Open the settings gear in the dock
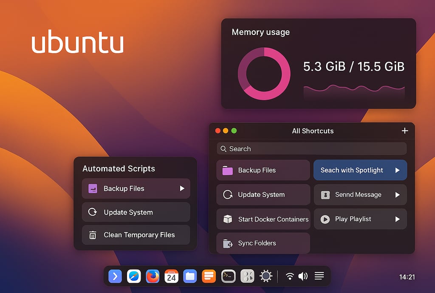The height and width of the screenshot is (293, 435). (266, 276)
